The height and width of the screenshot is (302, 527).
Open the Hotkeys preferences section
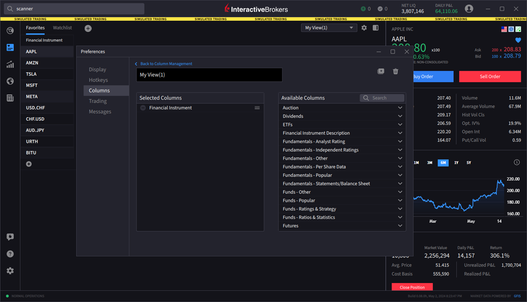pos(98,80)
